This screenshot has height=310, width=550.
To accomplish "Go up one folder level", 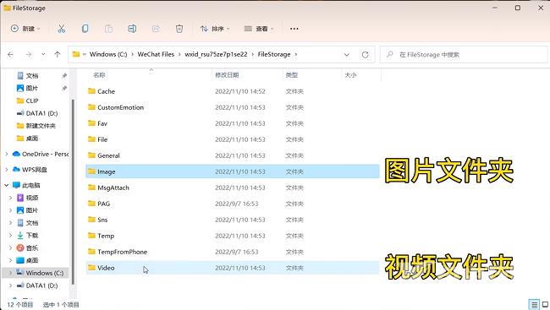I will [58, 55].
